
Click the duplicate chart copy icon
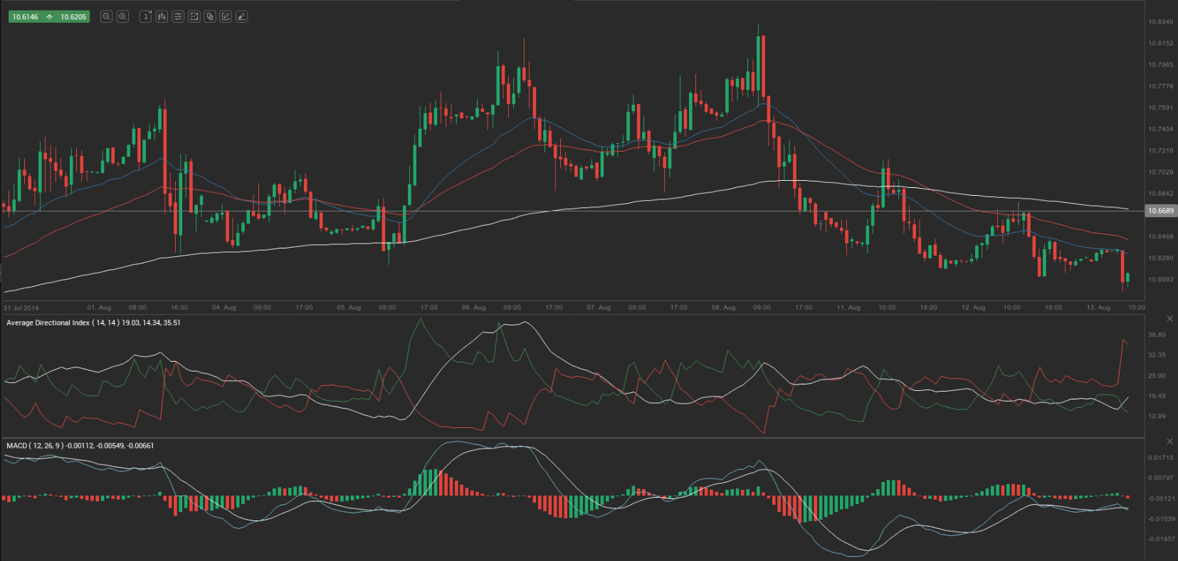pos(210,16)
